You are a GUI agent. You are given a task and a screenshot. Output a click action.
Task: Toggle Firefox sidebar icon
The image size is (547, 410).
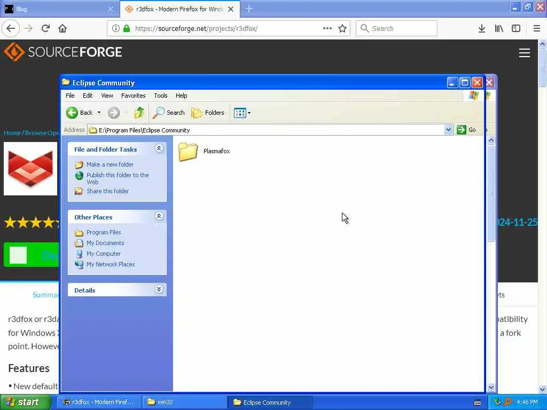click(x=516, y=28)
